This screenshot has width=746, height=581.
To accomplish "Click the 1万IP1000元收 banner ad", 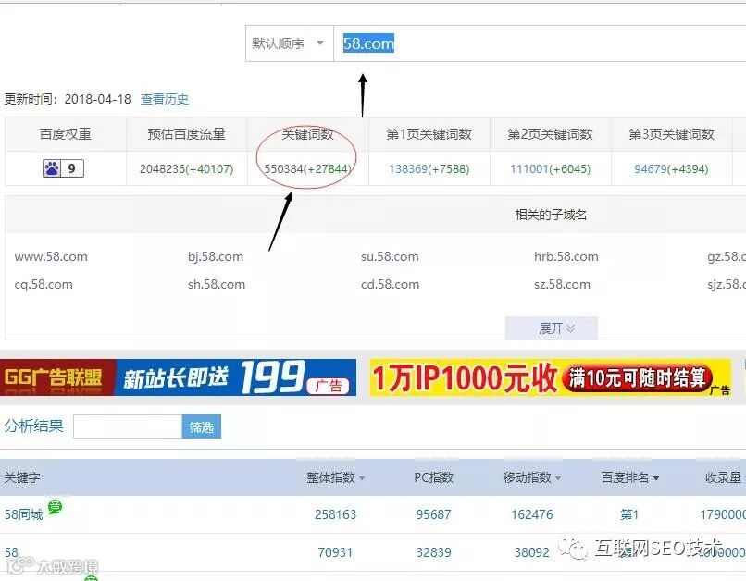I will pos(551,377).
